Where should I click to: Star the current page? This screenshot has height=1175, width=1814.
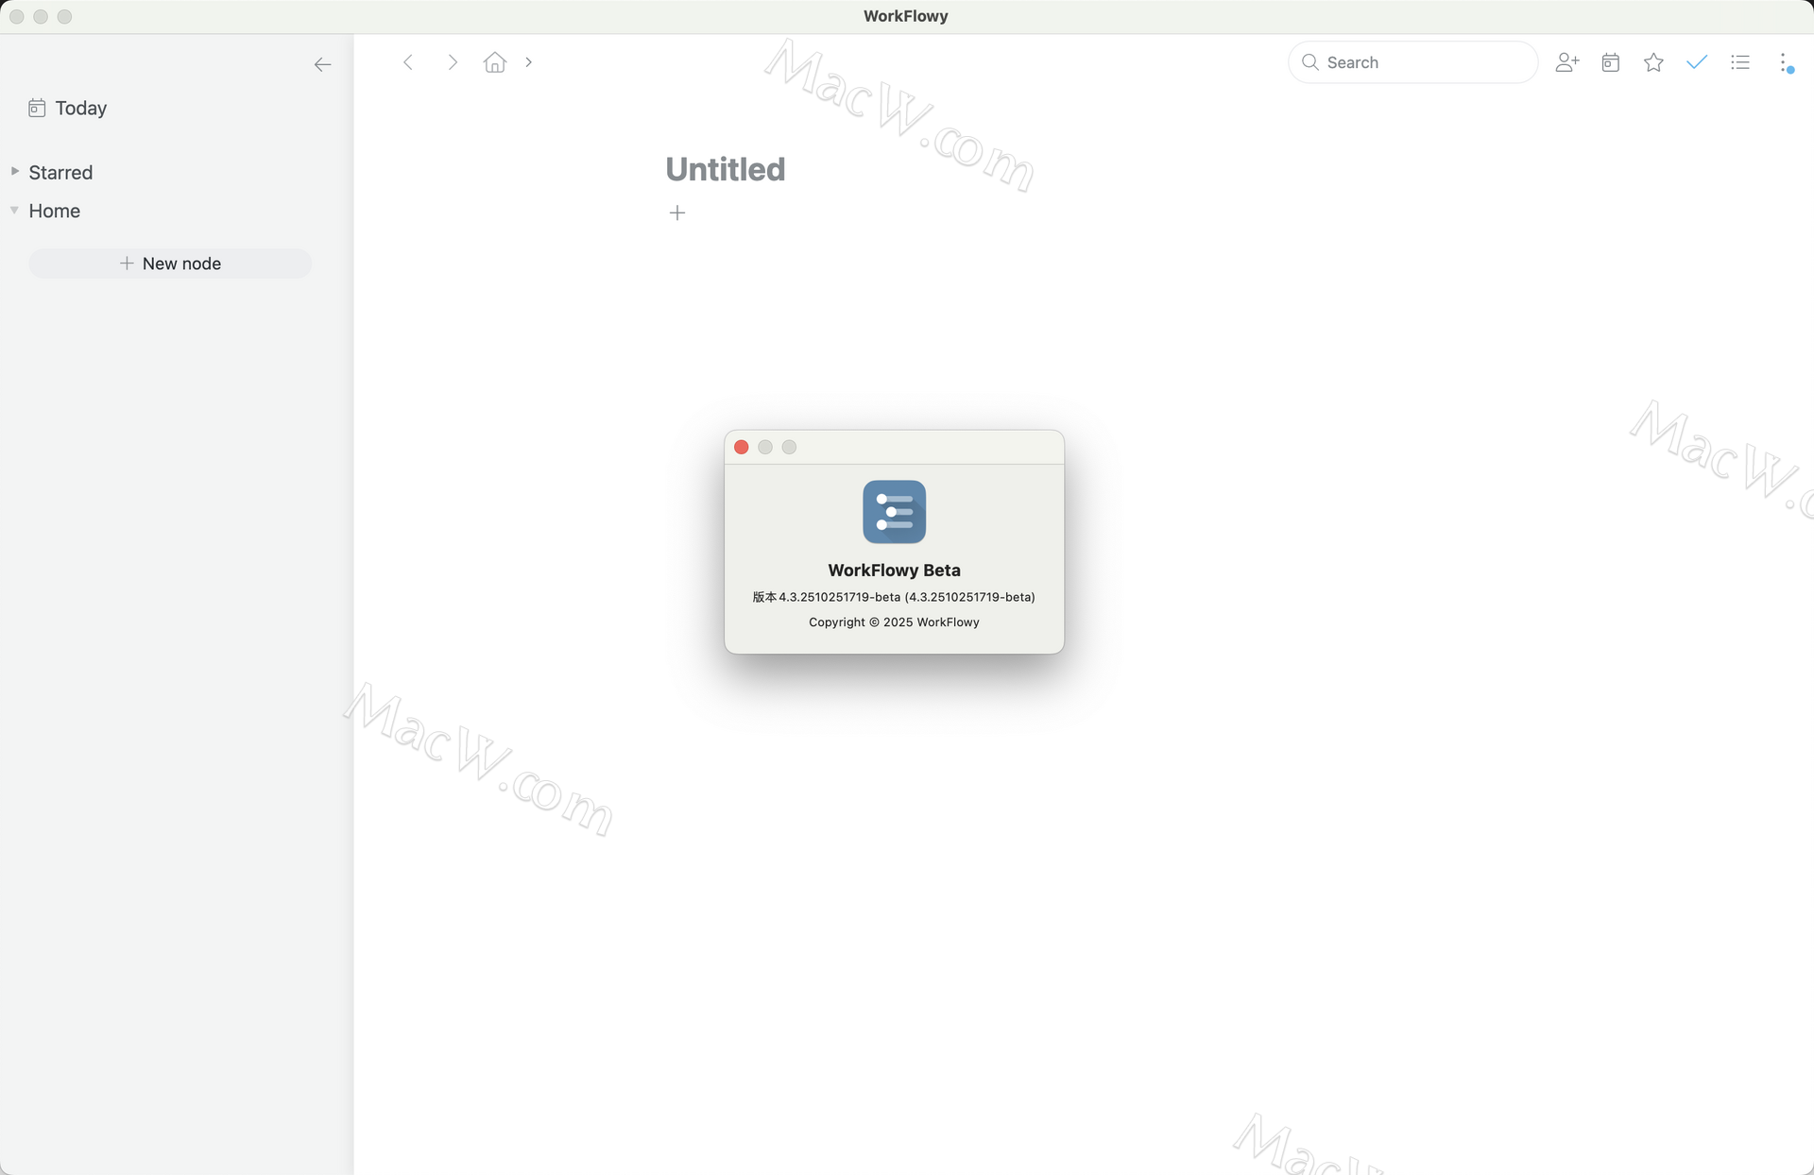click(1653, 62)
